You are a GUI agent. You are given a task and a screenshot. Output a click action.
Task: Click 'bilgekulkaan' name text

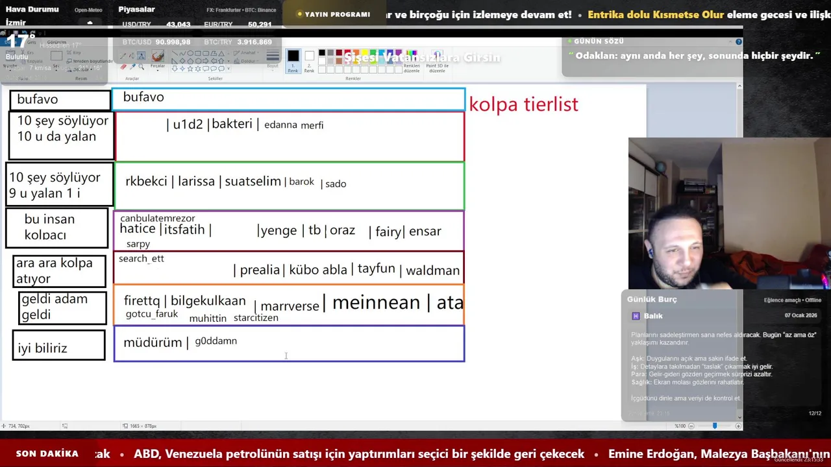point(208,301)
